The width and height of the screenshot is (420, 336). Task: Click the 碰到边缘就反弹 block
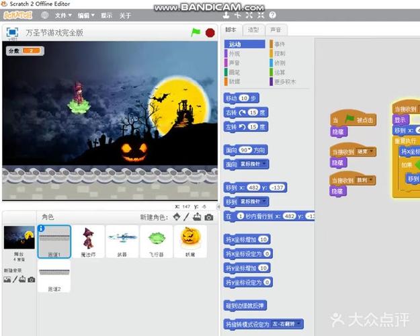(x=245, y=306)
